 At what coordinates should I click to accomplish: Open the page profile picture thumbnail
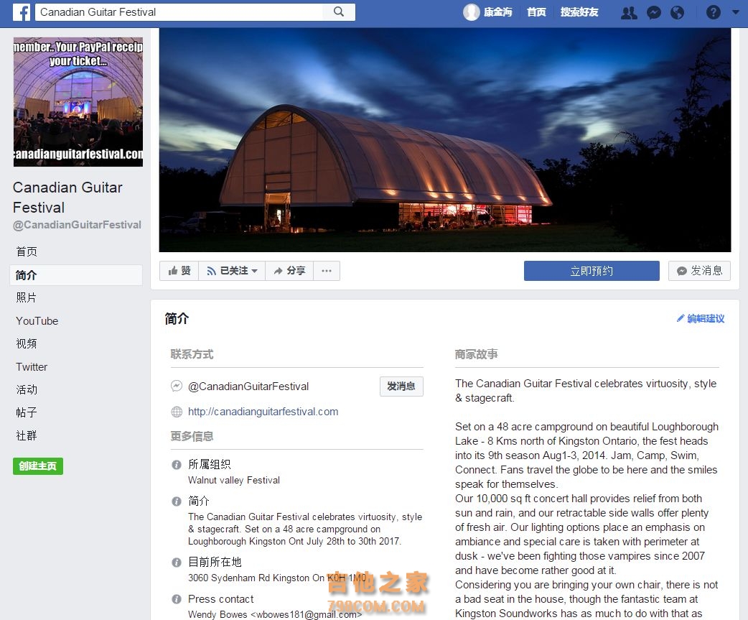(78, 102)
